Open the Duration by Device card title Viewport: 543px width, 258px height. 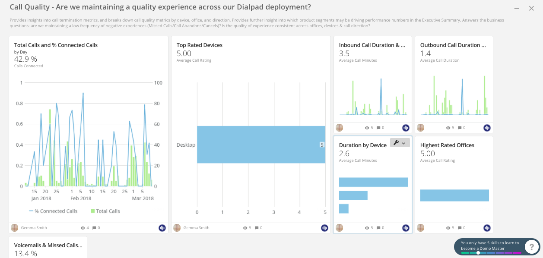pos(362,145)
